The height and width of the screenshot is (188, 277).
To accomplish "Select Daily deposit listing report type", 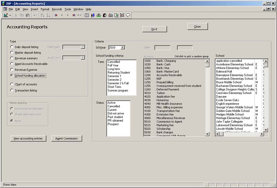I will (12, 47).
